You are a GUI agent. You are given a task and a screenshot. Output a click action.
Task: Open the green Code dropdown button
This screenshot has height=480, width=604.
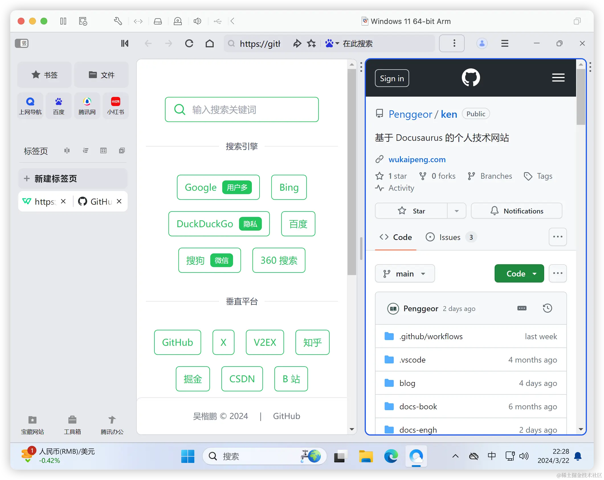[519, 274]
